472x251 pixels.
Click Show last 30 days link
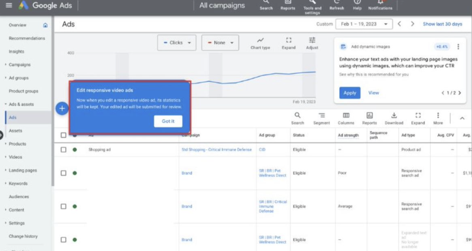click(x=442, y=24)
